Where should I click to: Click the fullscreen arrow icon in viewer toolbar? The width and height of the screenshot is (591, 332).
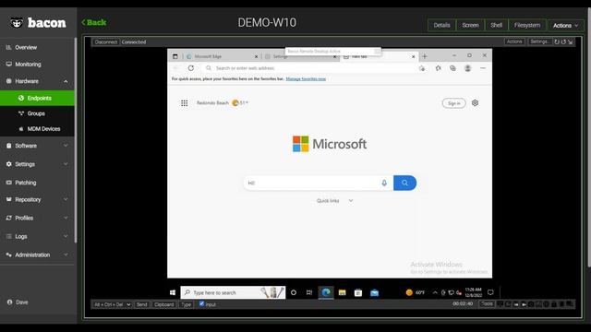pyautogui.click(x=571, y=41)
